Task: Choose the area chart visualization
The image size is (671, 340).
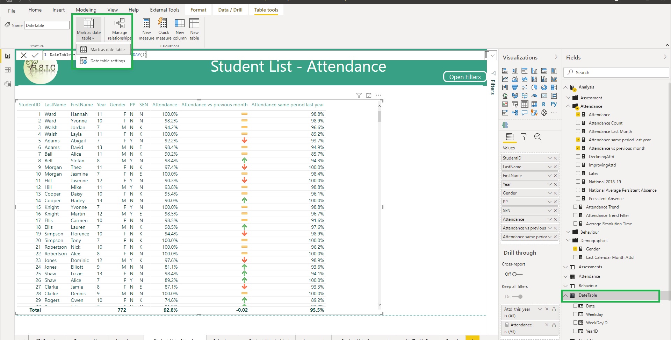Action: (x=514, y=79)
